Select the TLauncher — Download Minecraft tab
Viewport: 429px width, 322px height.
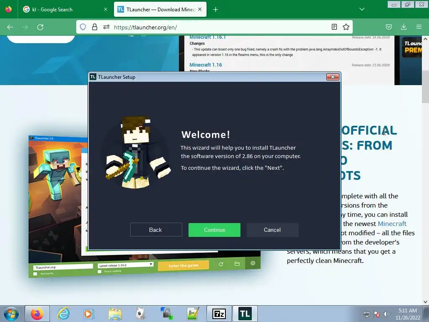pos(160,9)
